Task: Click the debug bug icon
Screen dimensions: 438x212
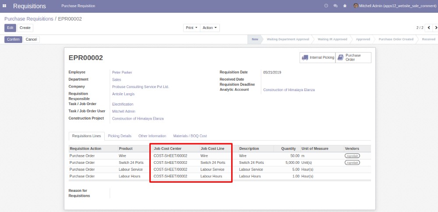Action: pyautogui.click(x=345, y=6)
